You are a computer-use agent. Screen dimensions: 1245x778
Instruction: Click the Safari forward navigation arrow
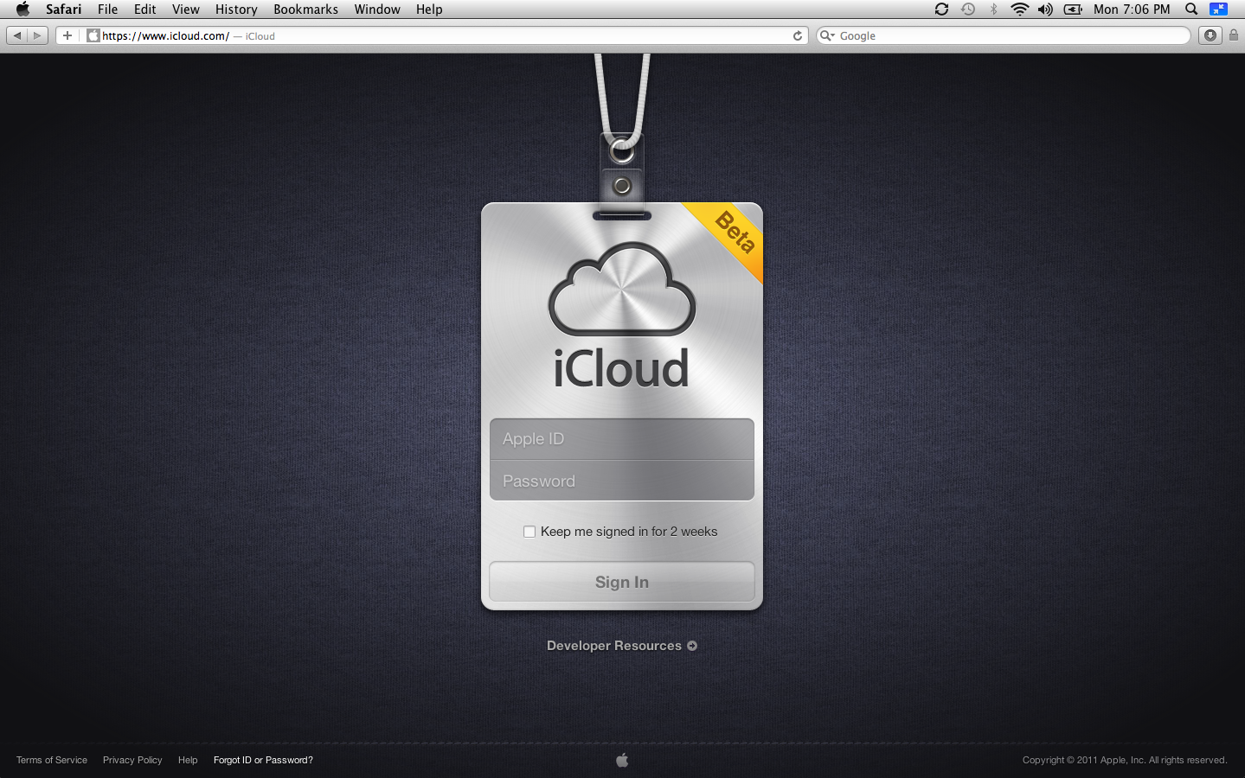[x=37, y=35]
